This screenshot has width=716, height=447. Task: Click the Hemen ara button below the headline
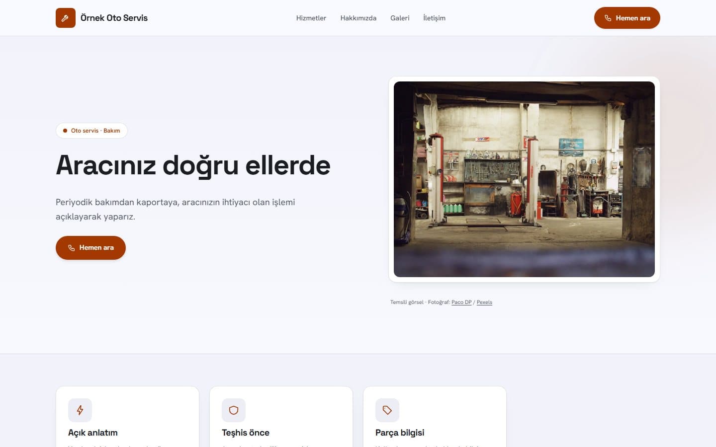[x=90, y=248]
